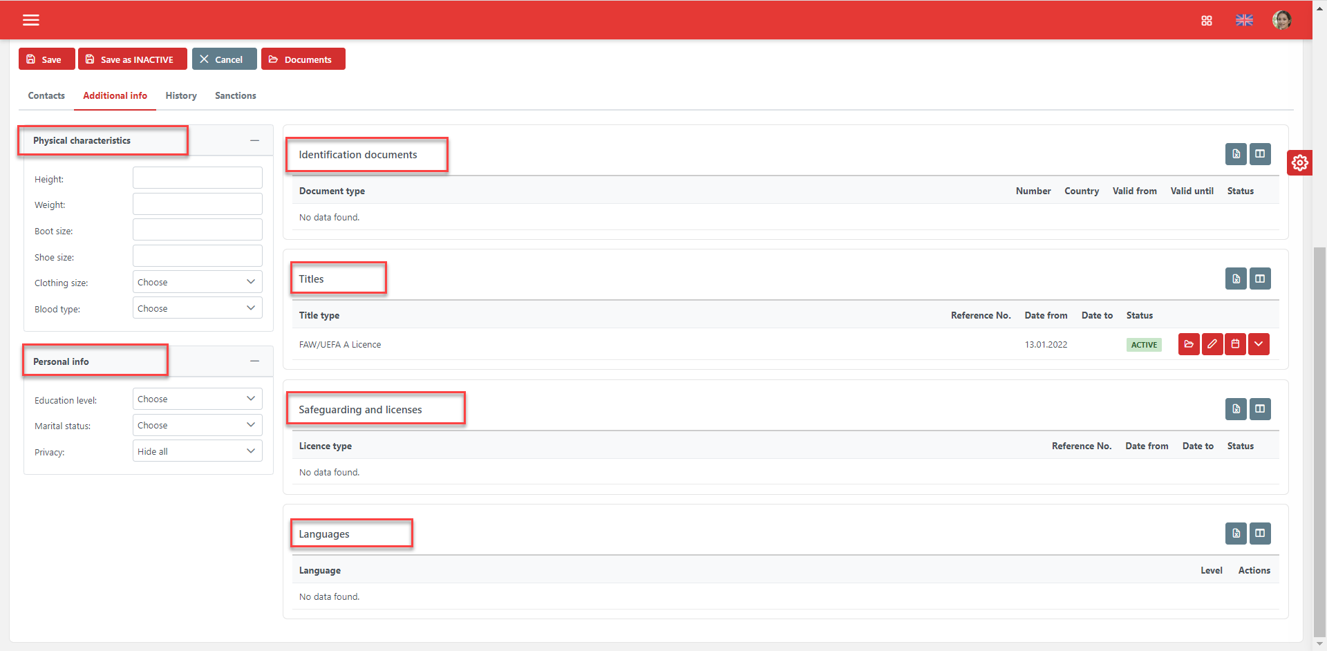This screenshot has width=1327, height=651.
Task: Expand the red chevron in Titles row
Action: 1259,344
